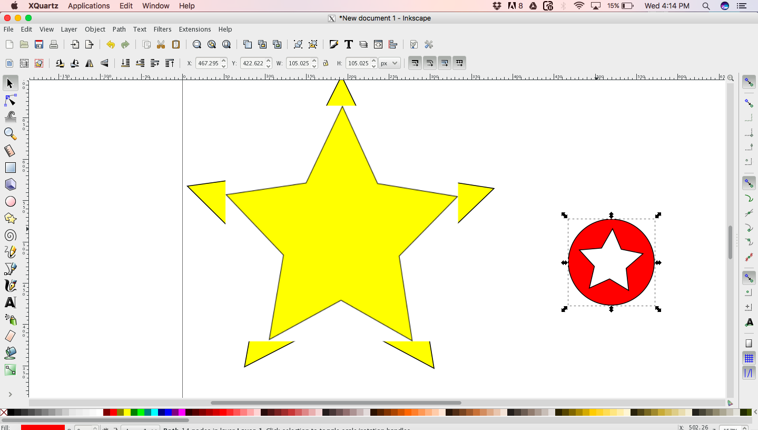Open the Layer menu
Image resolution: width=758 pixels, height=430 pixels.
pos(69,30)
